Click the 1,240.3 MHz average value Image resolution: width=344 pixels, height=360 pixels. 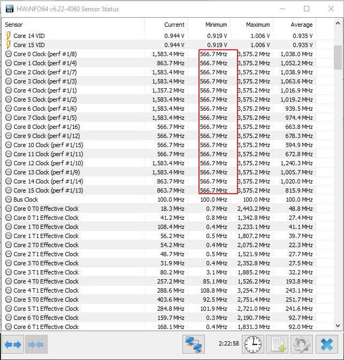coord(296,163)
